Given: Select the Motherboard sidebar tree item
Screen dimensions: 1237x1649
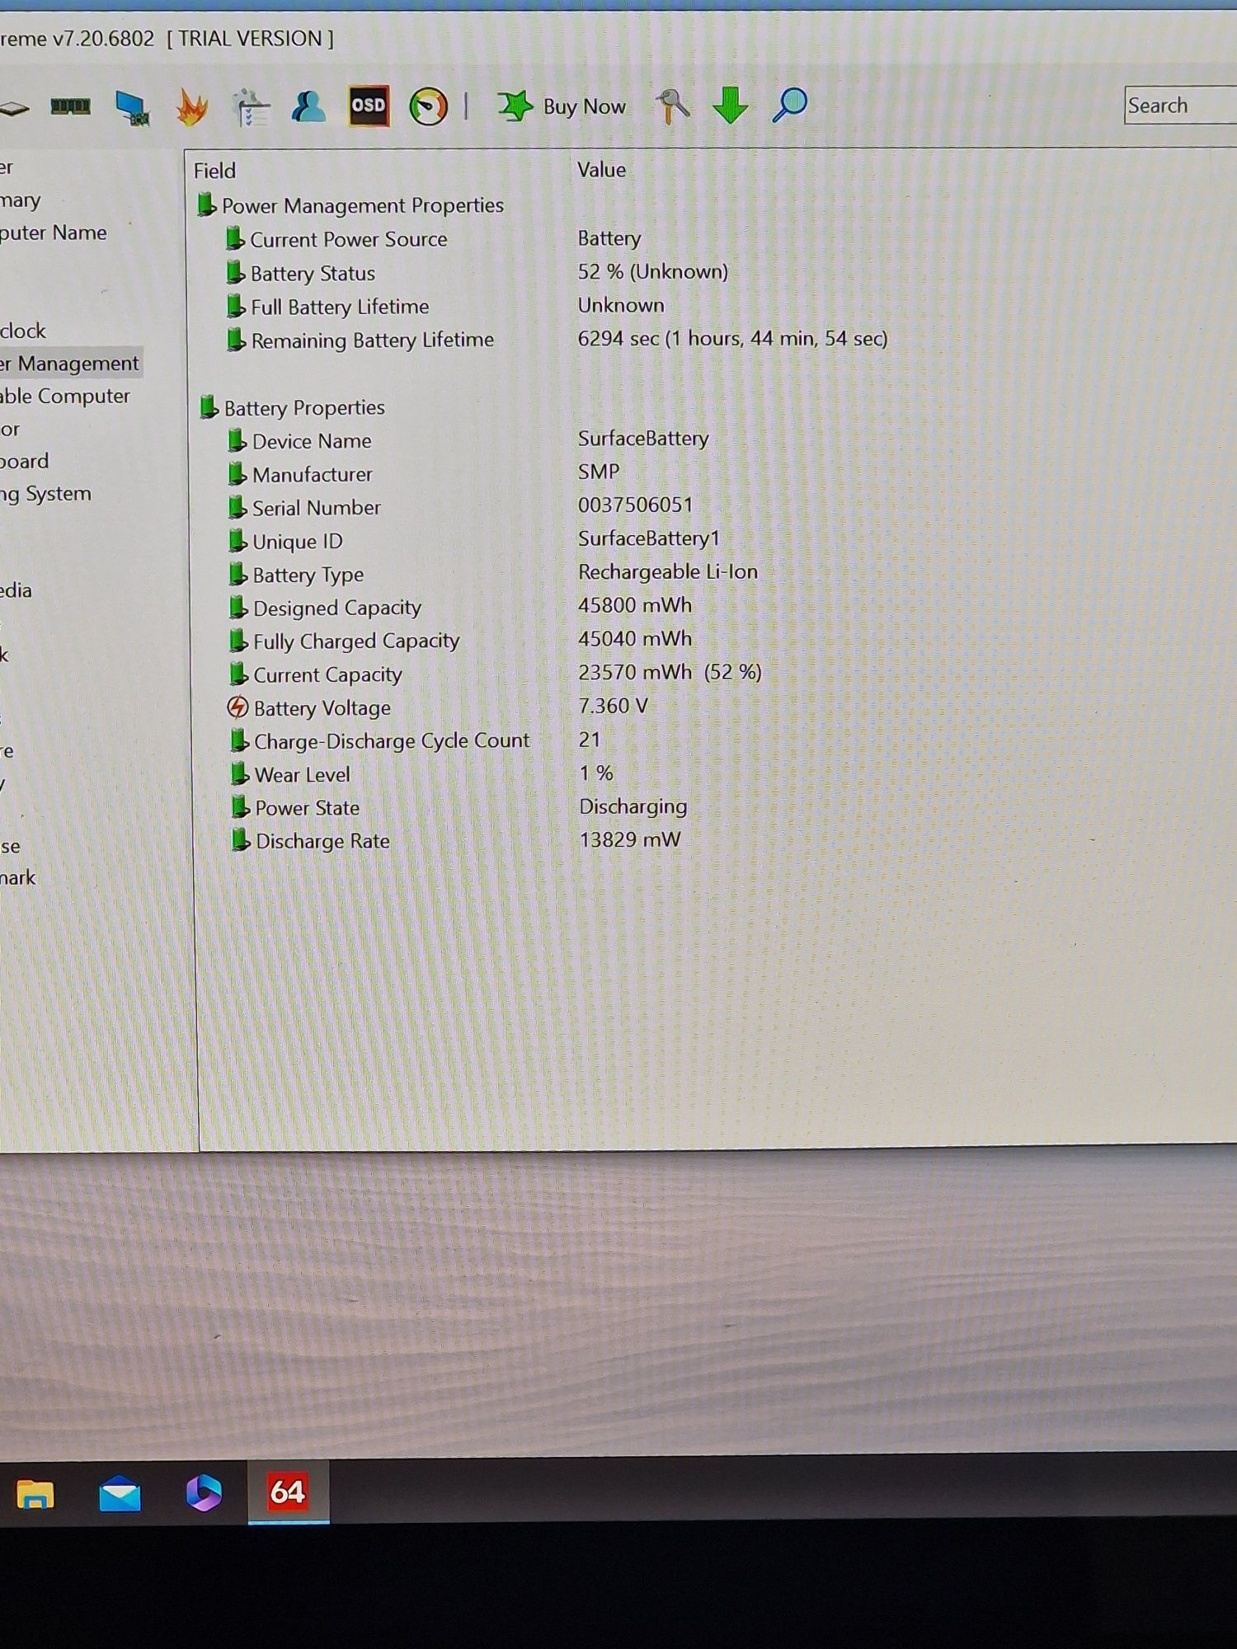Looking at the screenshot, I should point(25,461).
